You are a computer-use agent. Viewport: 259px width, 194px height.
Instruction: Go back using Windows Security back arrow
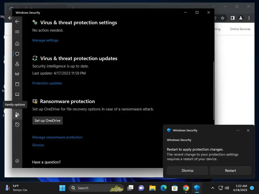pyautogui.click(x=17, y=21)
